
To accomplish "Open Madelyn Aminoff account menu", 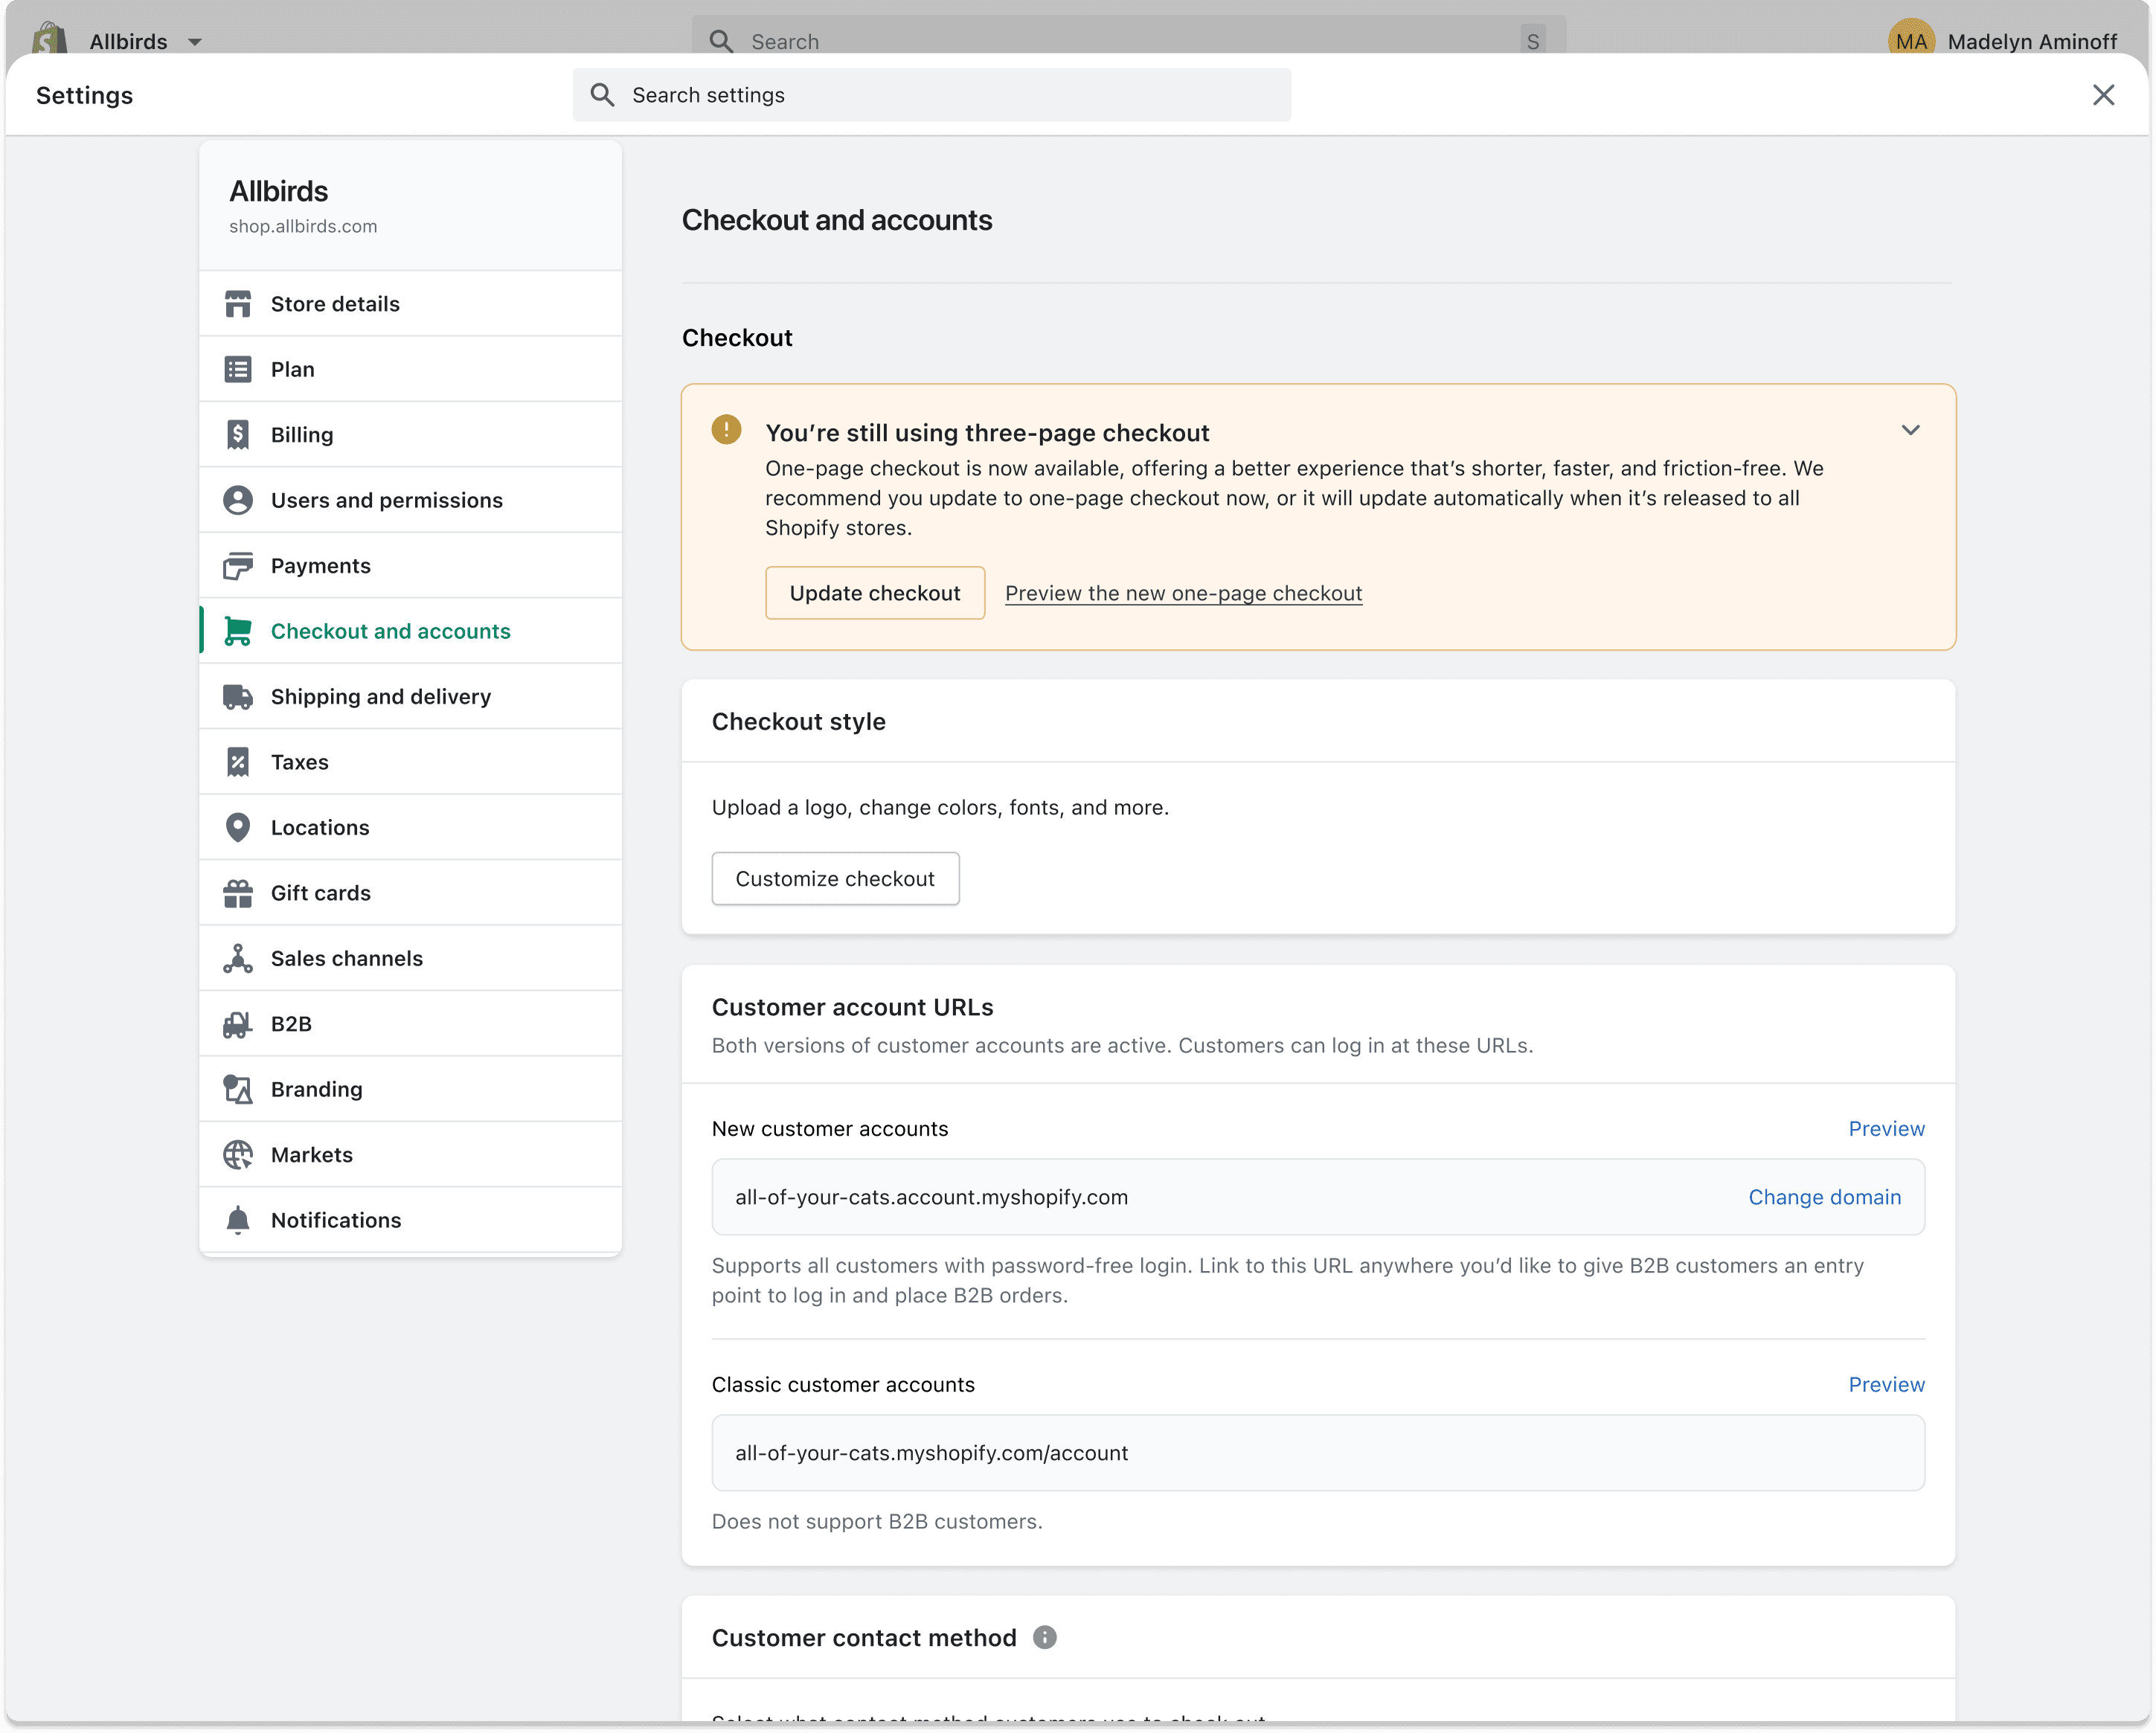I will [x=2002, y=41].
